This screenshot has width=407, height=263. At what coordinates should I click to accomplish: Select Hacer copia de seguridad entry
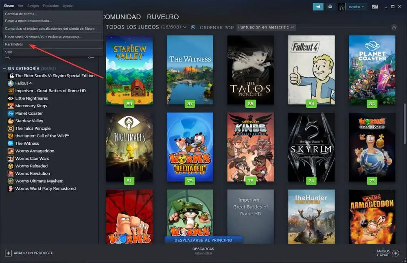[53, 36]
